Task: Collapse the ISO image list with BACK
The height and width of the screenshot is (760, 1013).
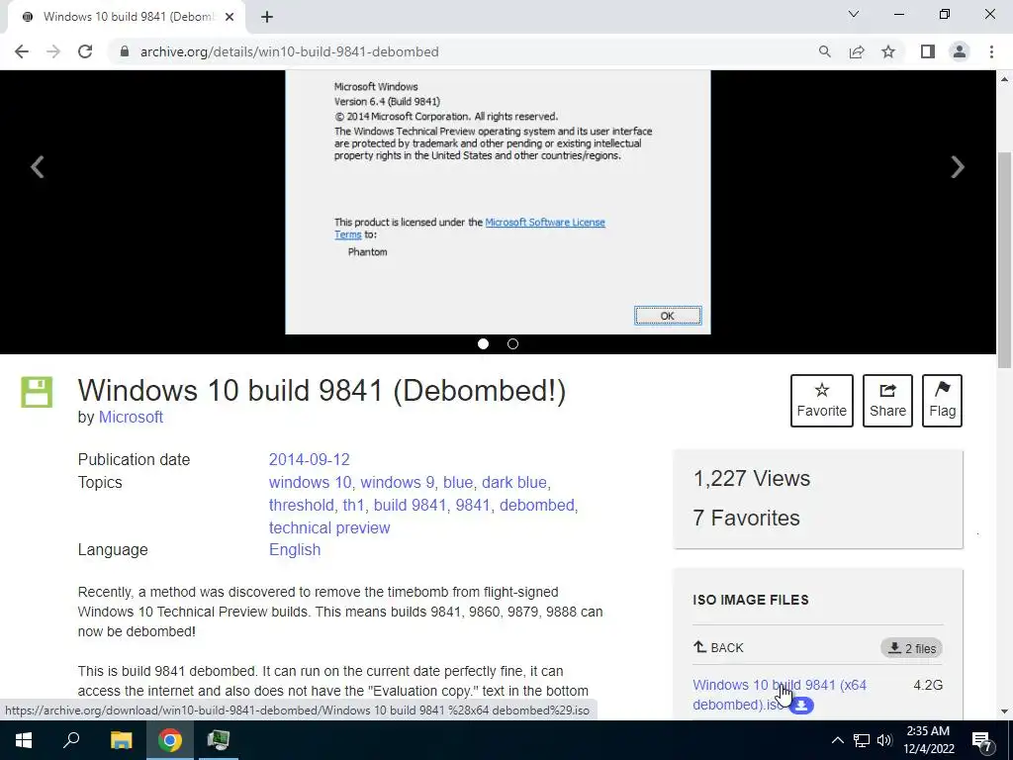Action: click(718, 647)
